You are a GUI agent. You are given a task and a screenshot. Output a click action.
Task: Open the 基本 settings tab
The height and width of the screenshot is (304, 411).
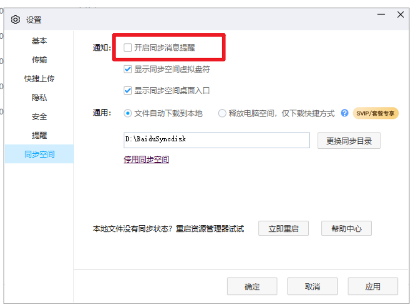[x=39, y=41]
